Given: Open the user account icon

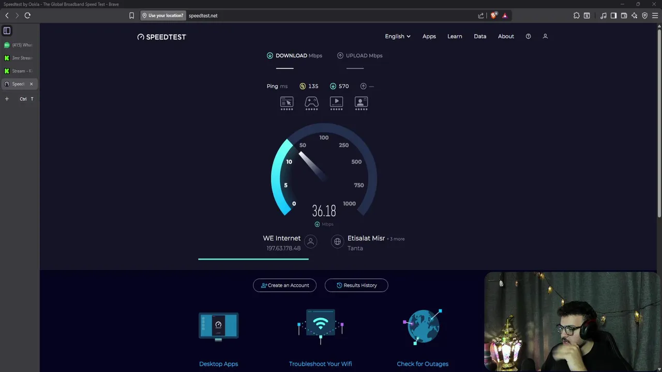Looking at the screenshot, I should pyautogui.click(x=545, y=36).
